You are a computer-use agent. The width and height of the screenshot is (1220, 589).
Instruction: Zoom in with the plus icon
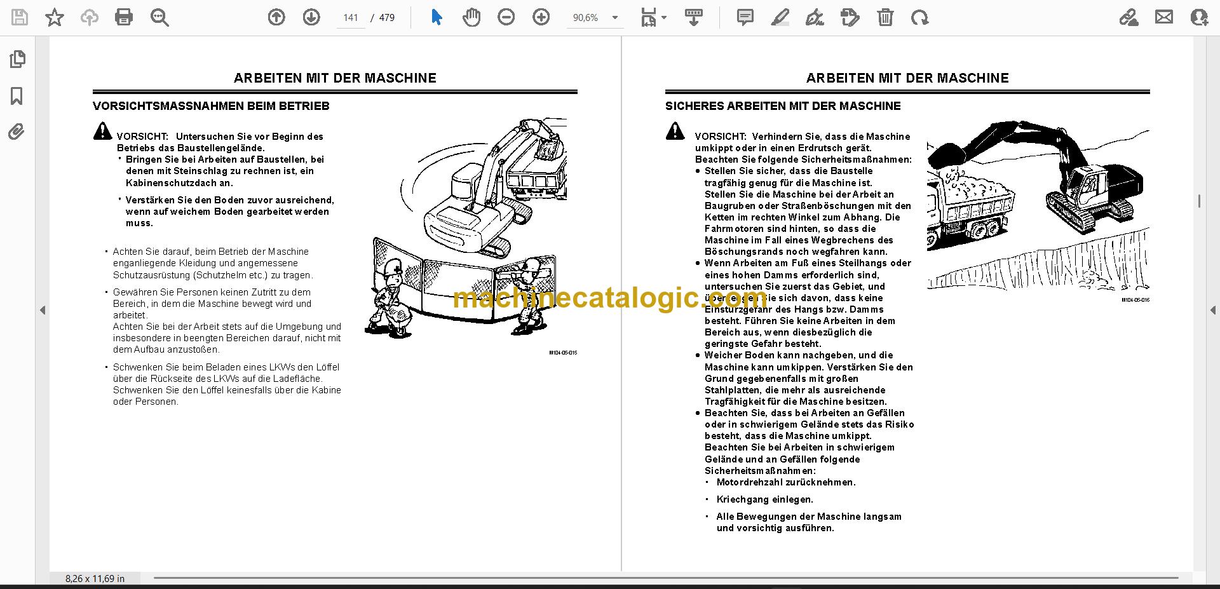[x=541, y=17]
